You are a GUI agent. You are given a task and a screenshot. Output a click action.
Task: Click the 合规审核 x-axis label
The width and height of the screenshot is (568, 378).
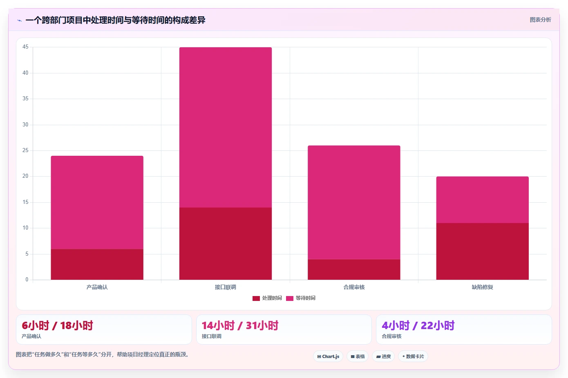coord(354,287)
